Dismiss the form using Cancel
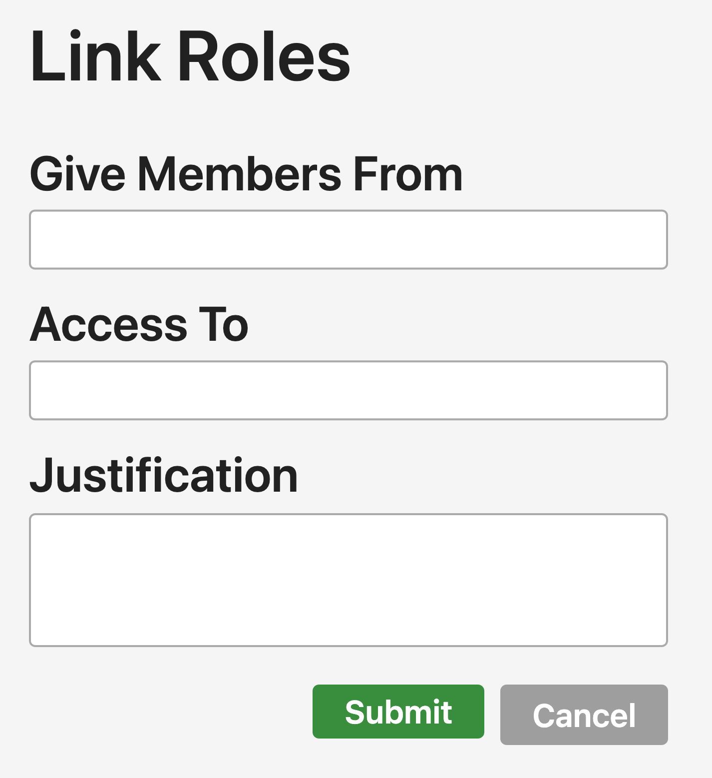 pos(584,715)
